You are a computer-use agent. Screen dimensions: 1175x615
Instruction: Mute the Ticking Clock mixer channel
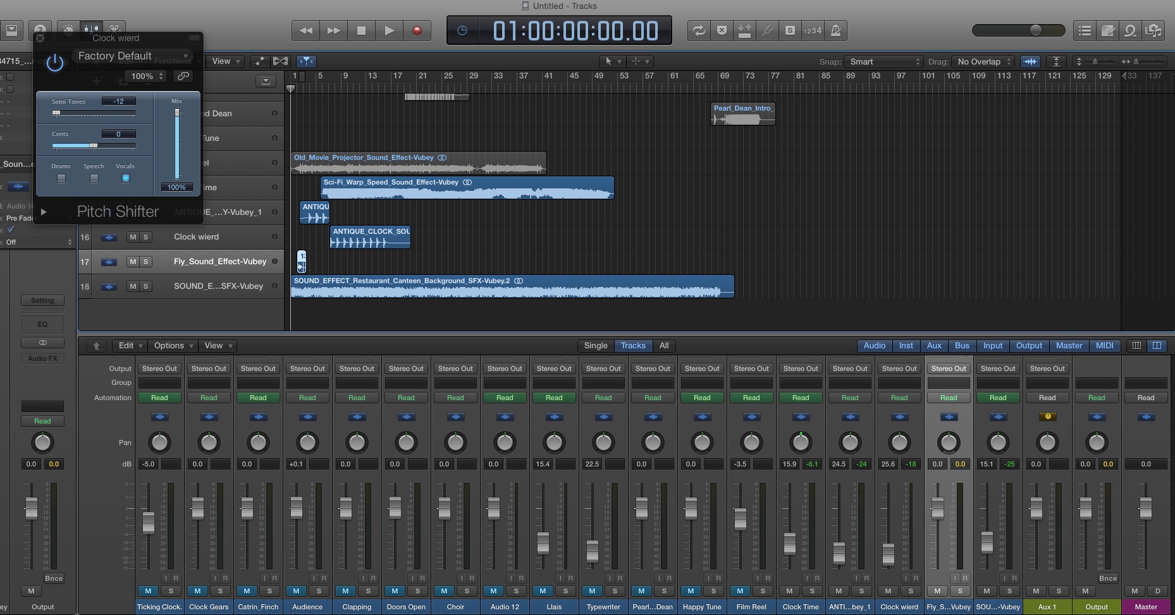pyautogui.click(x=148, y=591)
